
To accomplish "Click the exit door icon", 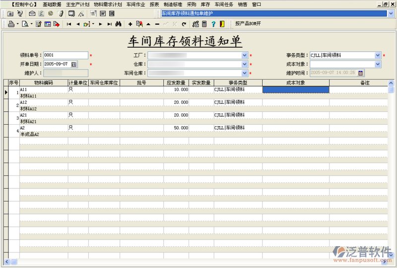I will click(x=221, y=23).
